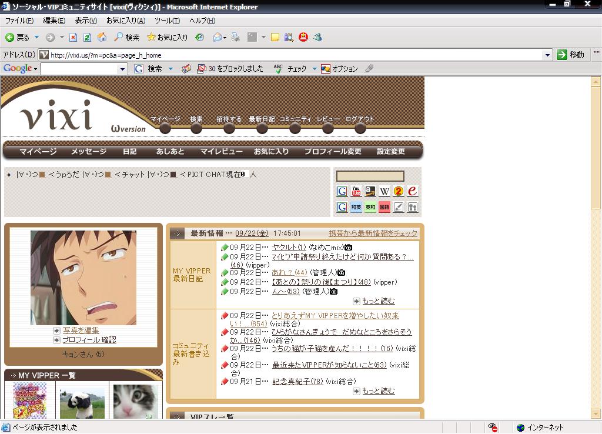Open the Mail icon dropdown arrow
Screen dimensions: 602x434
225,38
